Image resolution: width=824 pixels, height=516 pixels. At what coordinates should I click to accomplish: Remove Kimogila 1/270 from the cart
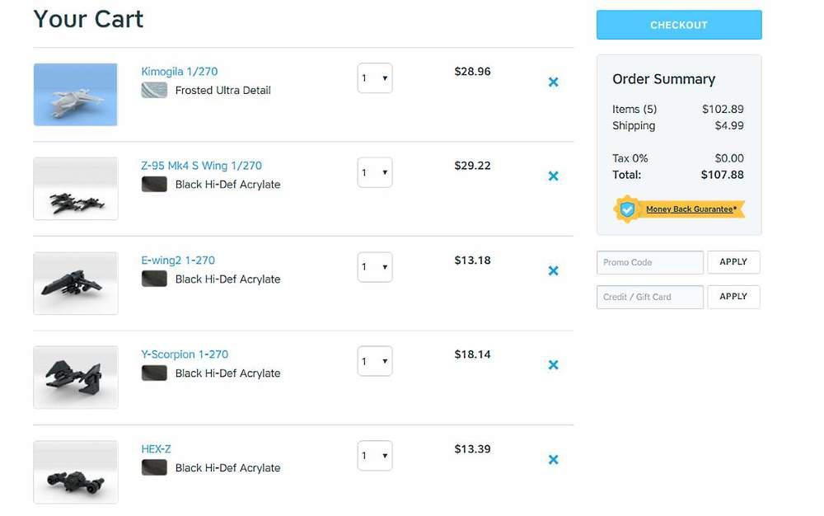(554, 82)
